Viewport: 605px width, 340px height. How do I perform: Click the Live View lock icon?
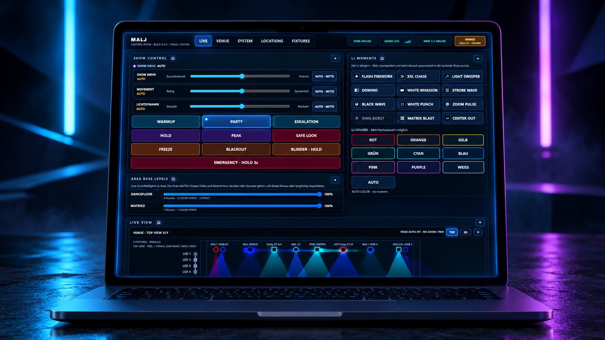158,223
